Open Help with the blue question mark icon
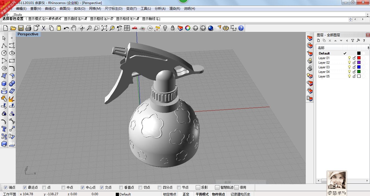 coord(241,28)
